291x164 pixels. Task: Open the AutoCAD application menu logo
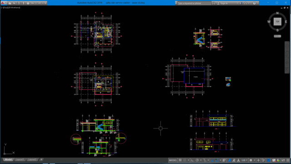[x=2, y=3]
